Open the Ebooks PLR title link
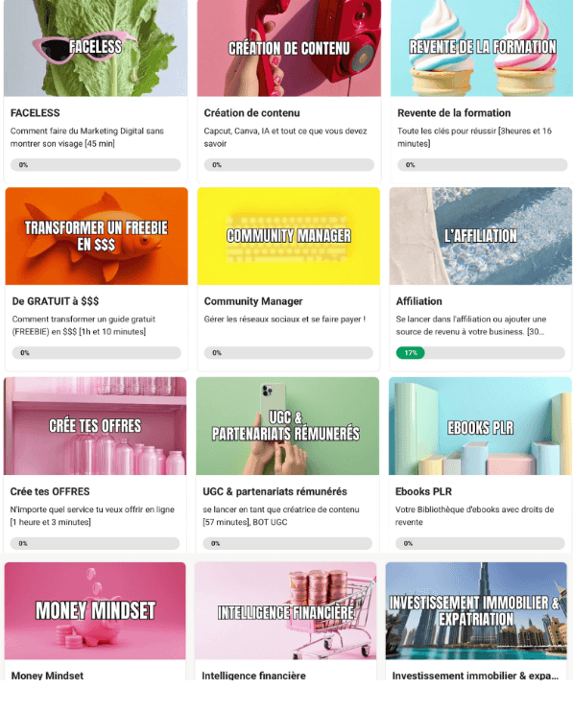The image size is (573, 712). (x=423, y=491)
